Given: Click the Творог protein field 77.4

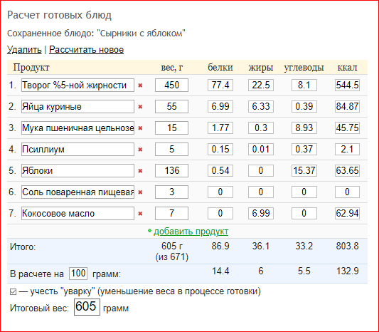Looking at the screenshot, I should click(x=220, y=85).
